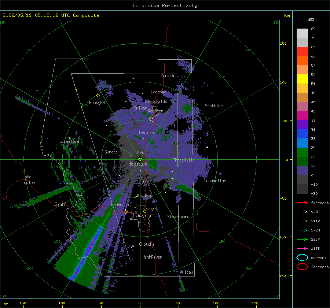Click the Calgary city label
Screen dimensions: 330x308
[143, 215]
